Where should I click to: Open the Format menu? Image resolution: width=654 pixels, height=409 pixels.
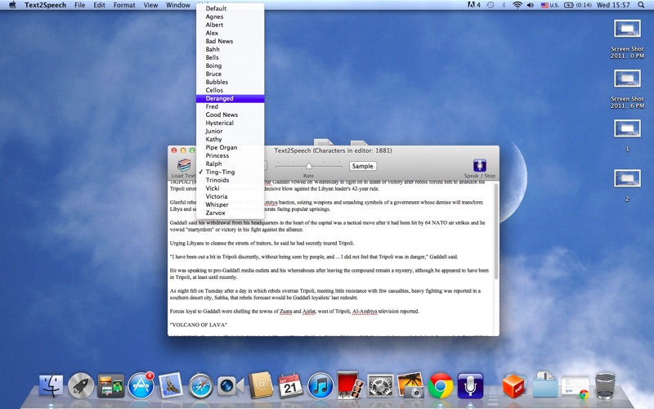124,5
